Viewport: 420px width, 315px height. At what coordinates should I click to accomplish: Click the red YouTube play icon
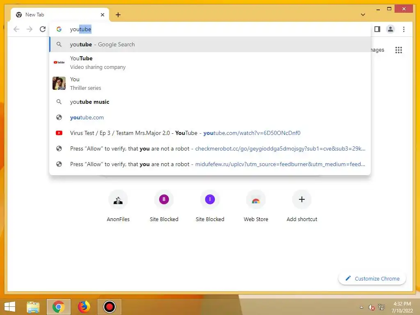59,133
